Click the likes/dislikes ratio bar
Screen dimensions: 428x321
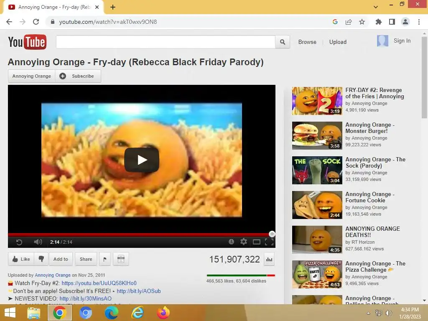[241, 275]
